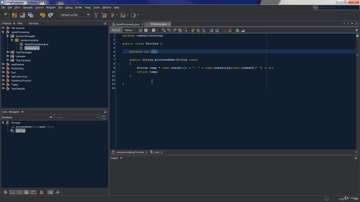Close the Process.java editor tab
This screenshot has width=360, height=202.
[169, 24]
